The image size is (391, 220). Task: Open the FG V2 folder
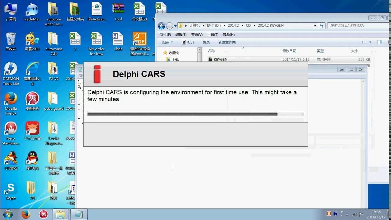(x=53, y=71)
